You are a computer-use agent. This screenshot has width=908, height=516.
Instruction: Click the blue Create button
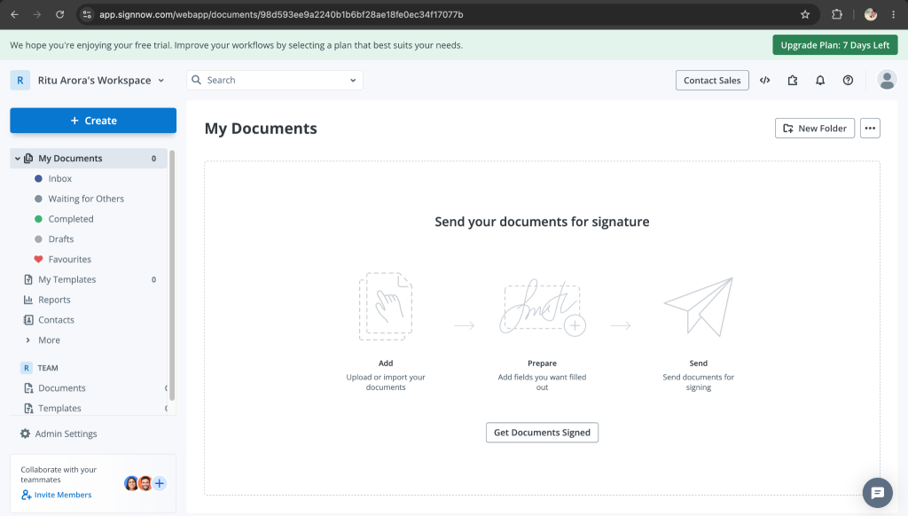pyautogui.click(x=93, y=121)
